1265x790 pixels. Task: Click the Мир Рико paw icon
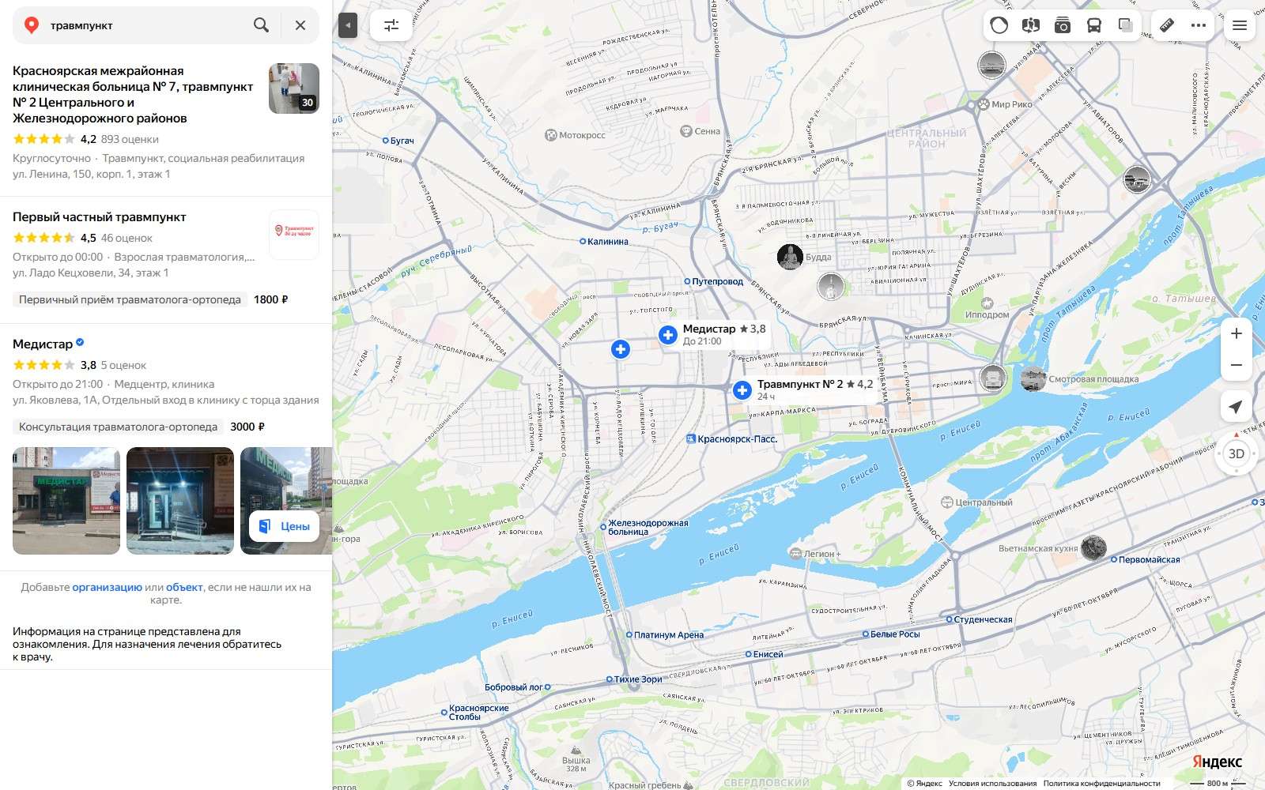click(984, 104)
